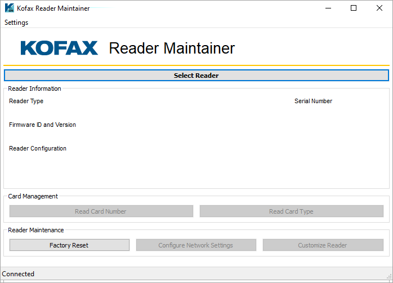Click the Read Card Number button

click(x=101, y=211)
